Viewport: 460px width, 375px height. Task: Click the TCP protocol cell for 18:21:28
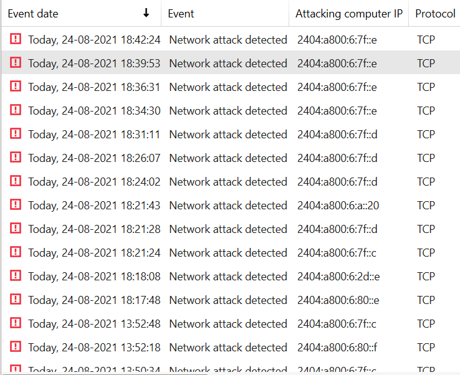[426, 229]
